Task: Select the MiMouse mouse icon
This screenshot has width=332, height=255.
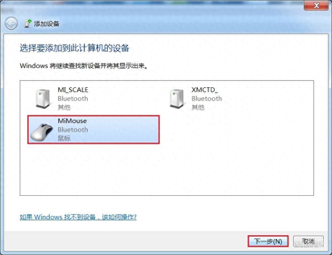Action: [x=42, y=132]
